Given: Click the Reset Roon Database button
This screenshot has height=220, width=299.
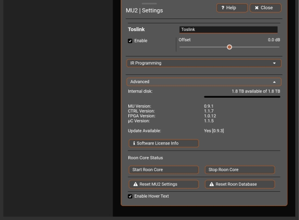Looking at the screenshot, I should click(x=240, y=184).
